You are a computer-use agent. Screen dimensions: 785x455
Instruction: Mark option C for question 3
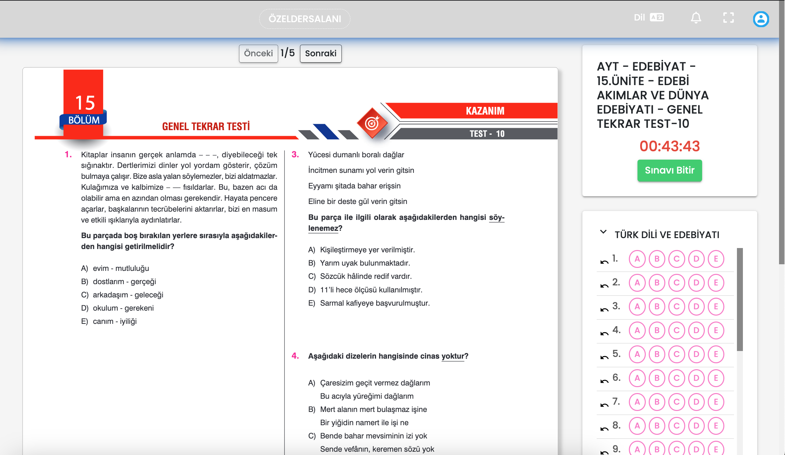676,307
